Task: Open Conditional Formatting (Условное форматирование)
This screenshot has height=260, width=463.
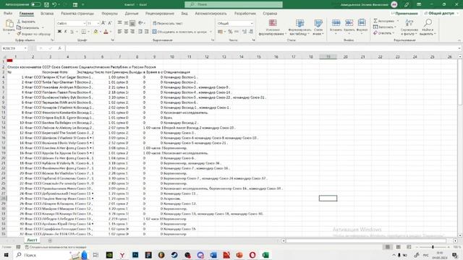Action: pyautogui.click(x=273, y=27)
